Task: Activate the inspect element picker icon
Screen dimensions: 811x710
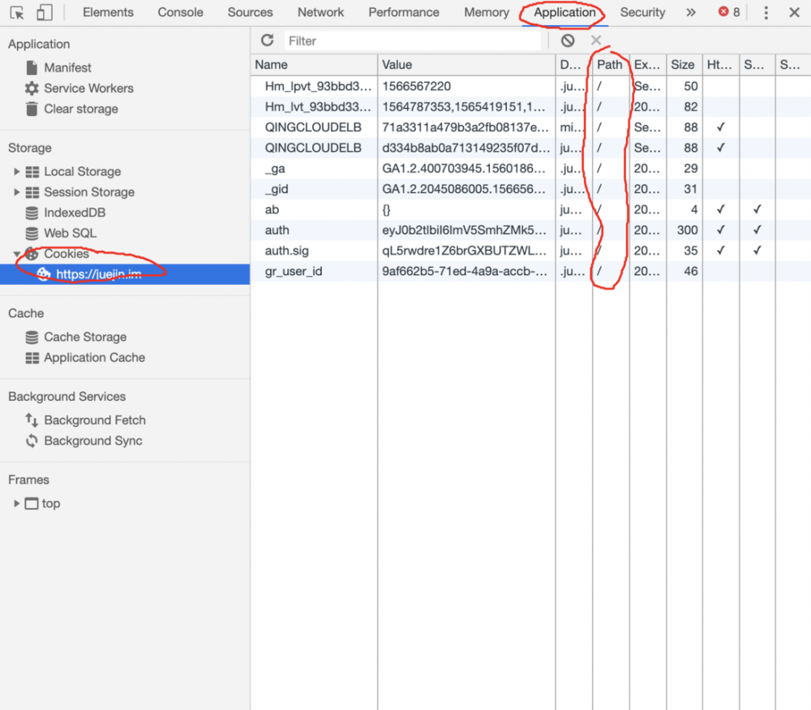Action: [16, 12]
